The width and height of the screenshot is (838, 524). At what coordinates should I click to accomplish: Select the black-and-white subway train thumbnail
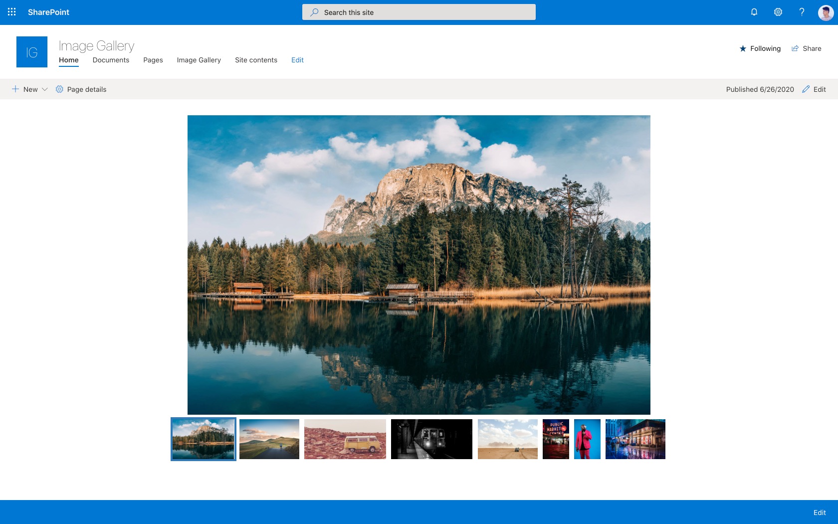[x=431, y=439]
